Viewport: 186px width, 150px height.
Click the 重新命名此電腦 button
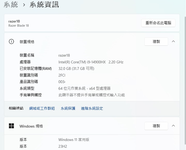click(x=158, y=23)
